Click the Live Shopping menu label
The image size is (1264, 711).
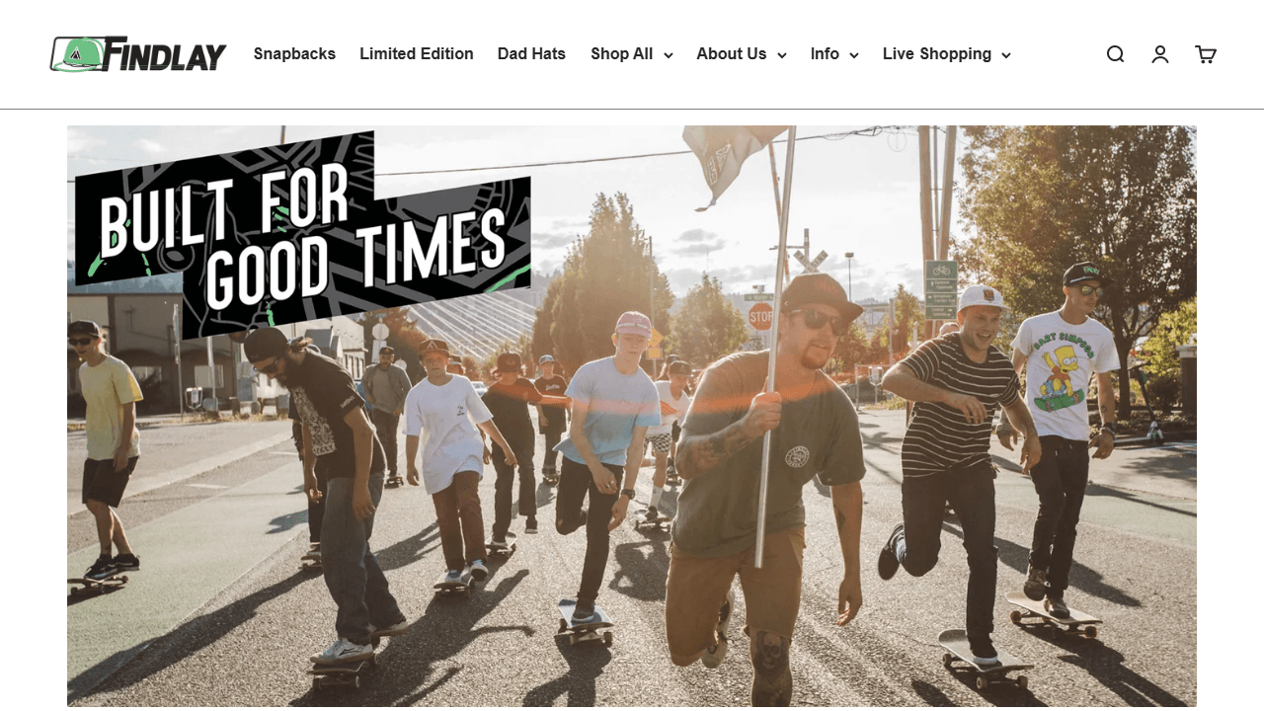pyautogui.click(x=937, y=54)
